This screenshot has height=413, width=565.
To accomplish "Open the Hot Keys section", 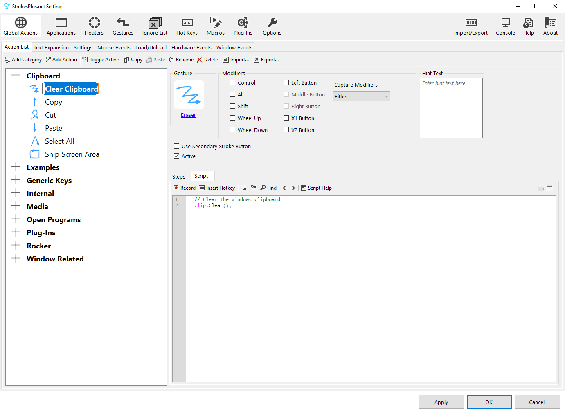I will [187, 26].
